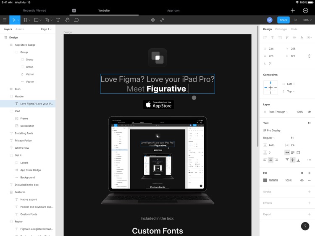The height and width of the screenshot is (236, 315).
Task: Click align bottom icon
Action: click(x=302, y=37)
